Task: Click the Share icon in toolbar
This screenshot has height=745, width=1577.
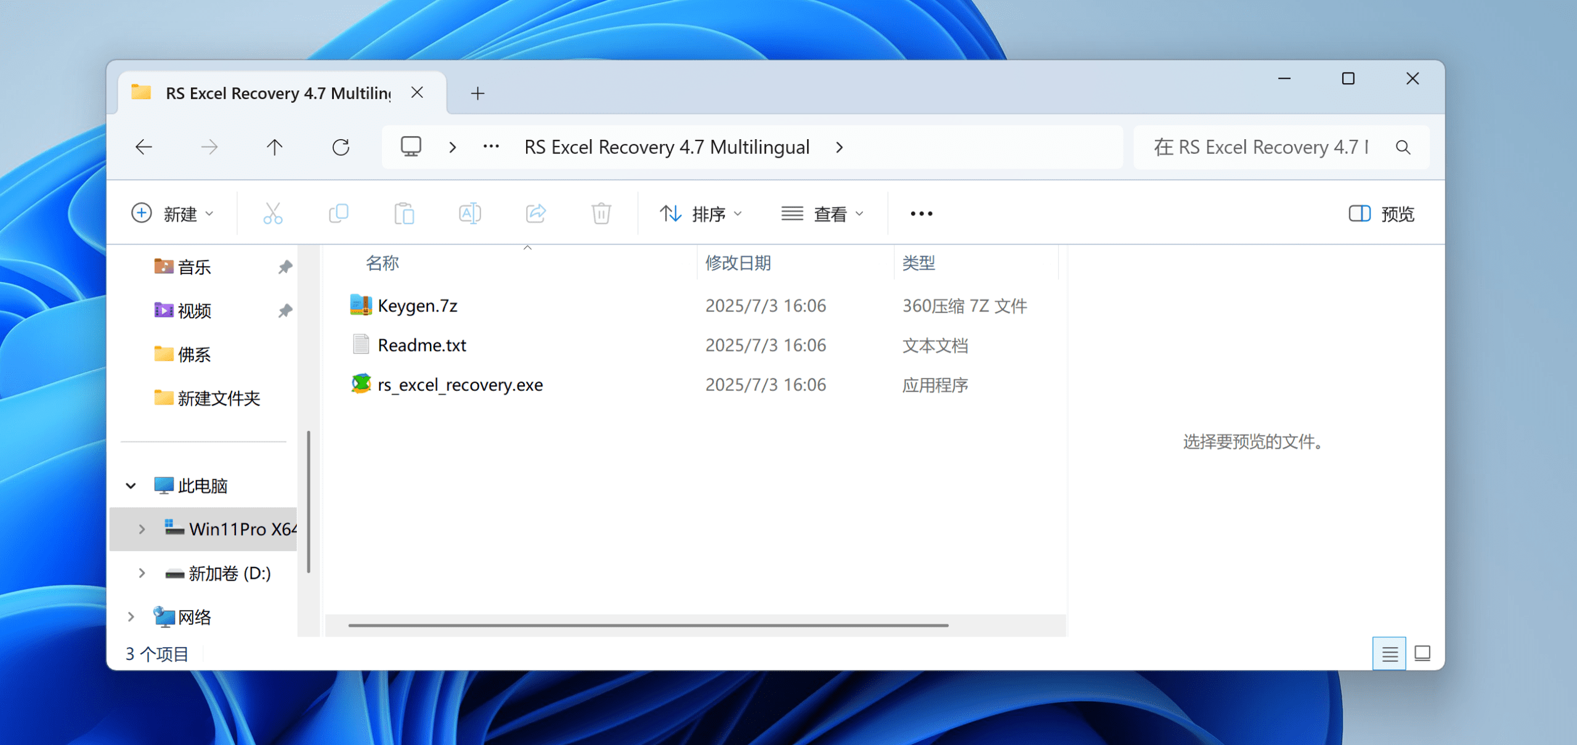Action: pos(535,214)
